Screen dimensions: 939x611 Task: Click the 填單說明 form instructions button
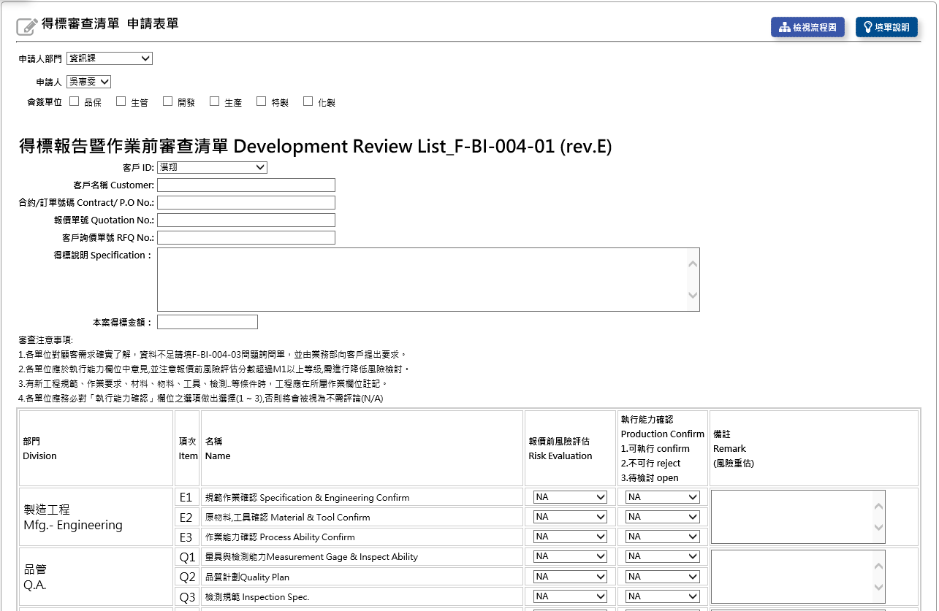[x=886, y=27]
